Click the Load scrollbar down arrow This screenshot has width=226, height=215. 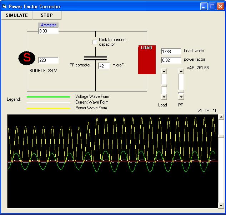[x=164, y=97]
